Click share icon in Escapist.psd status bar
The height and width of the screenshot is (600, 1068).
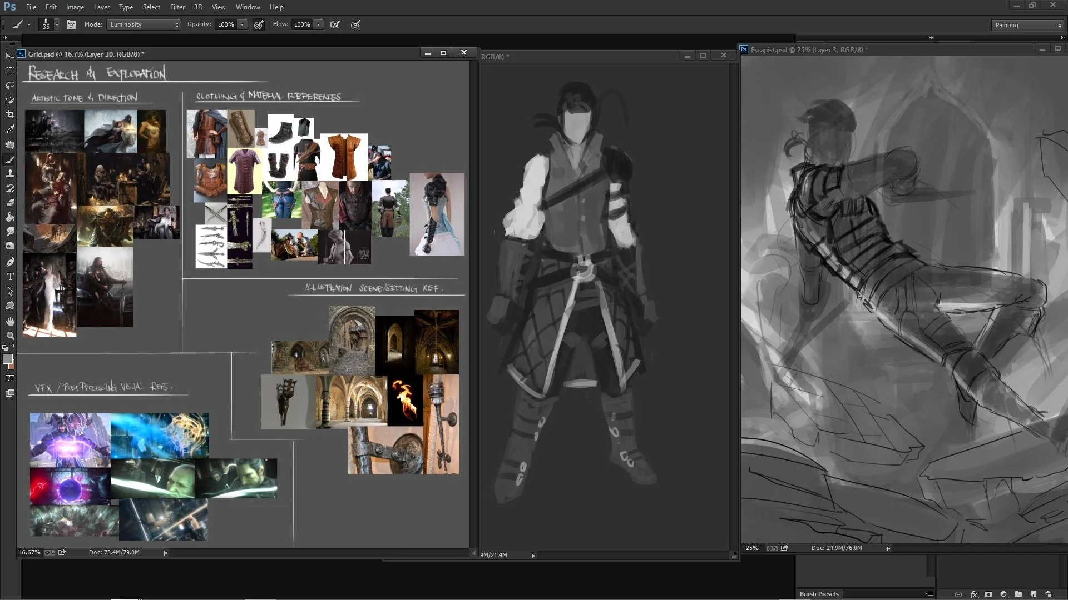point(784,548)
